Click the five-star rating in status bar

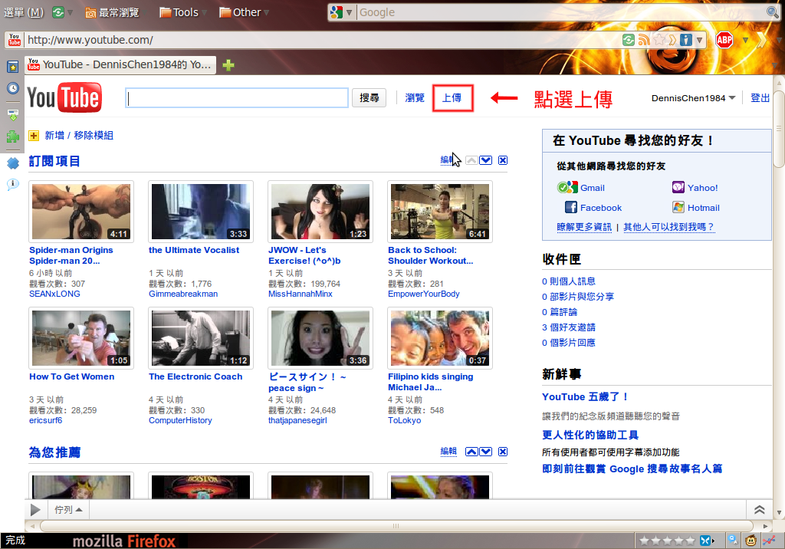click(667, 541)
